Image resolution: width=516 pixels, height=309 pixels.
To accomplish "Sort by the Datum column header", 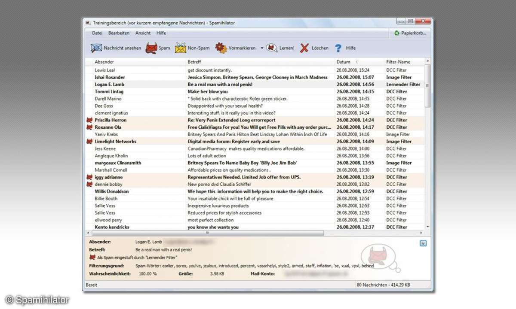I will pyautogui.click(x=359, y=62).
